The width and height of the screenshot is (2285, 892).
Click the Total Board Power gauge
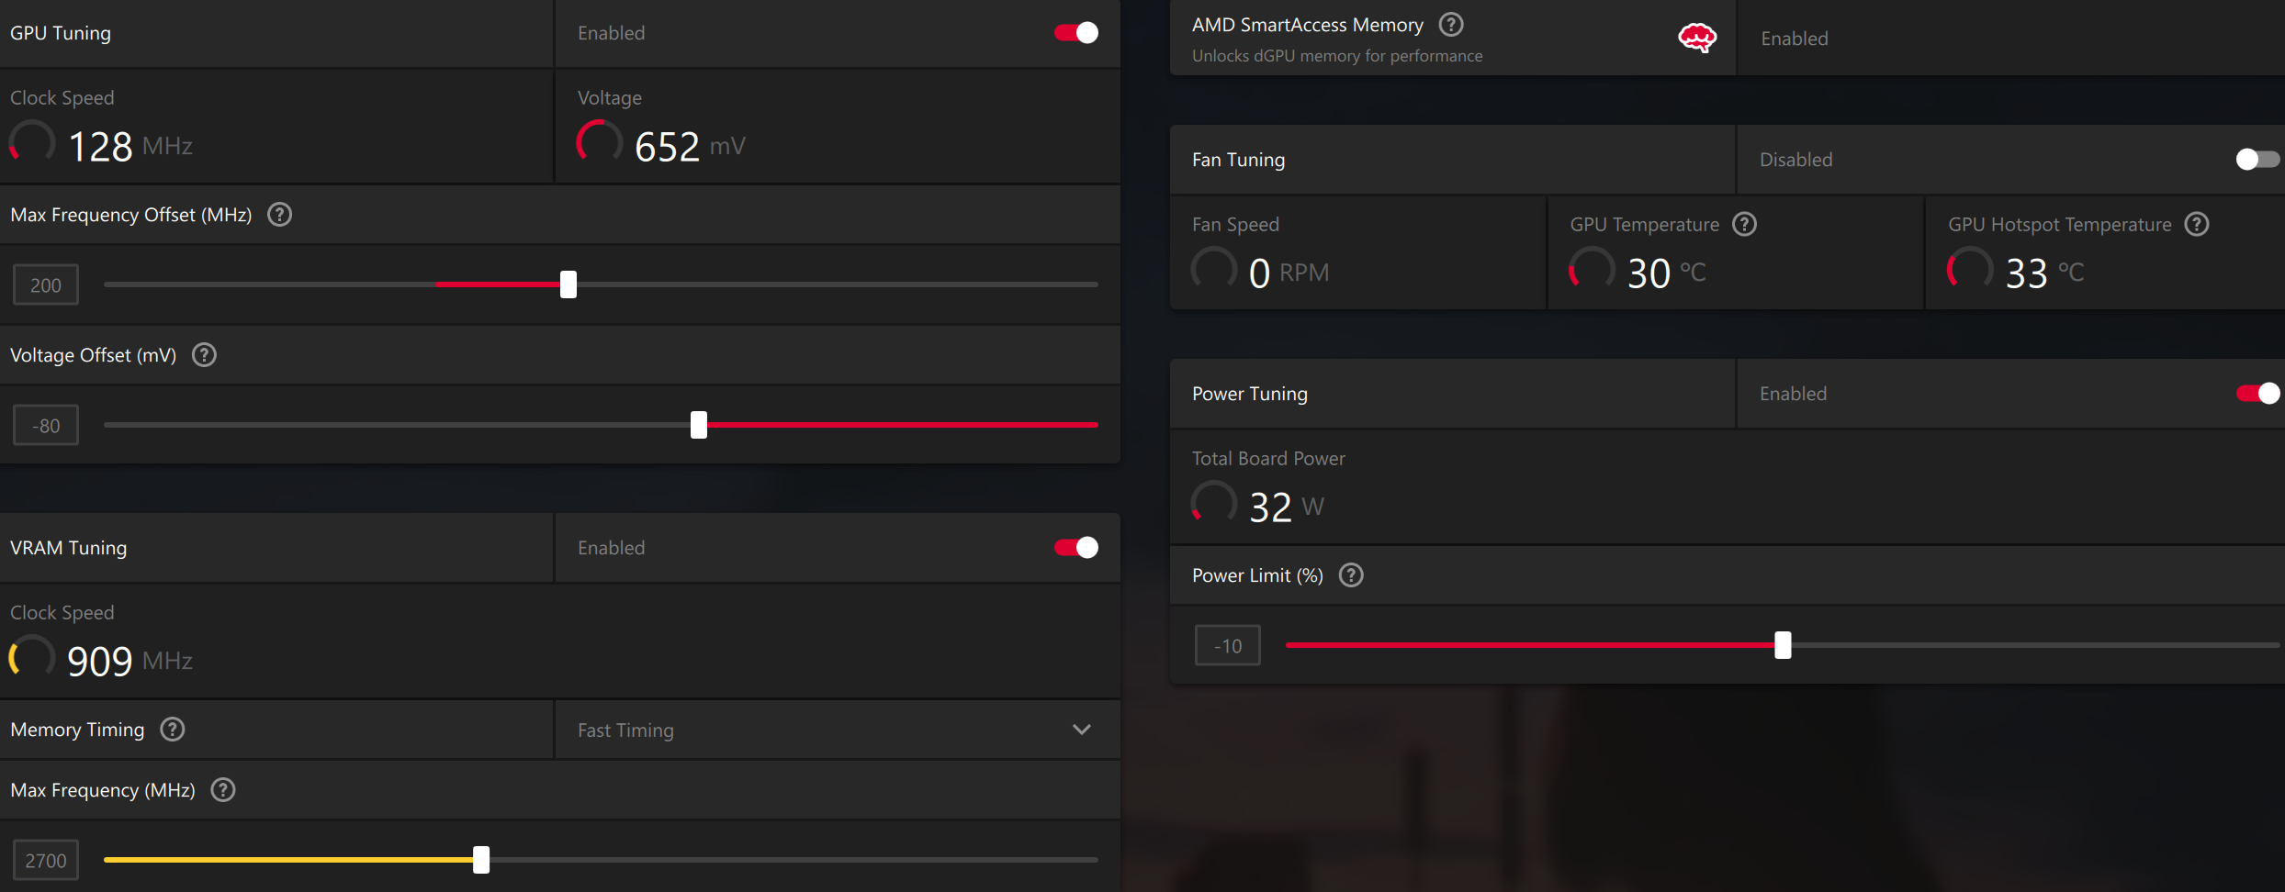pos(1214,503)
